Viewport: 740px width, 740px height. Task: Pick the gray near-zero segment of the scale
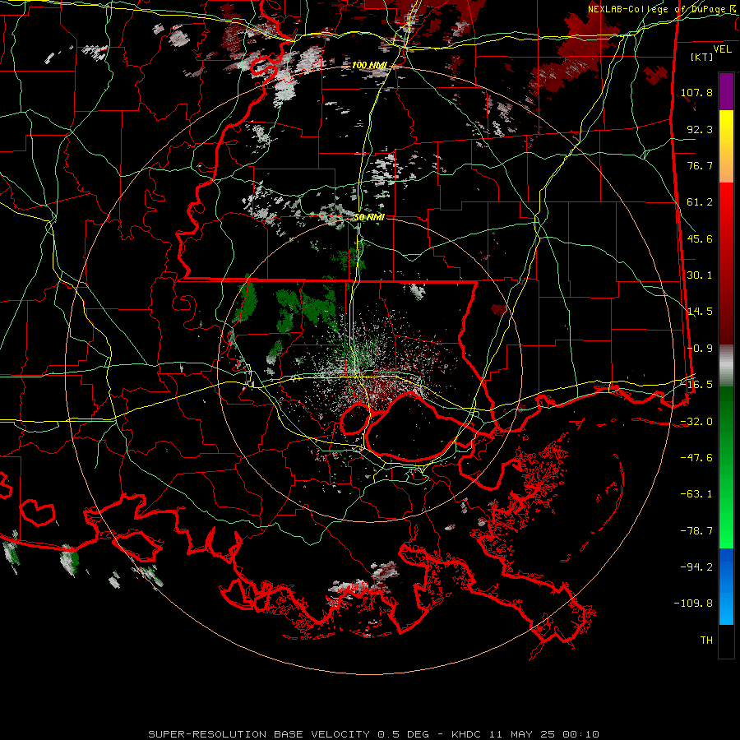726,365
